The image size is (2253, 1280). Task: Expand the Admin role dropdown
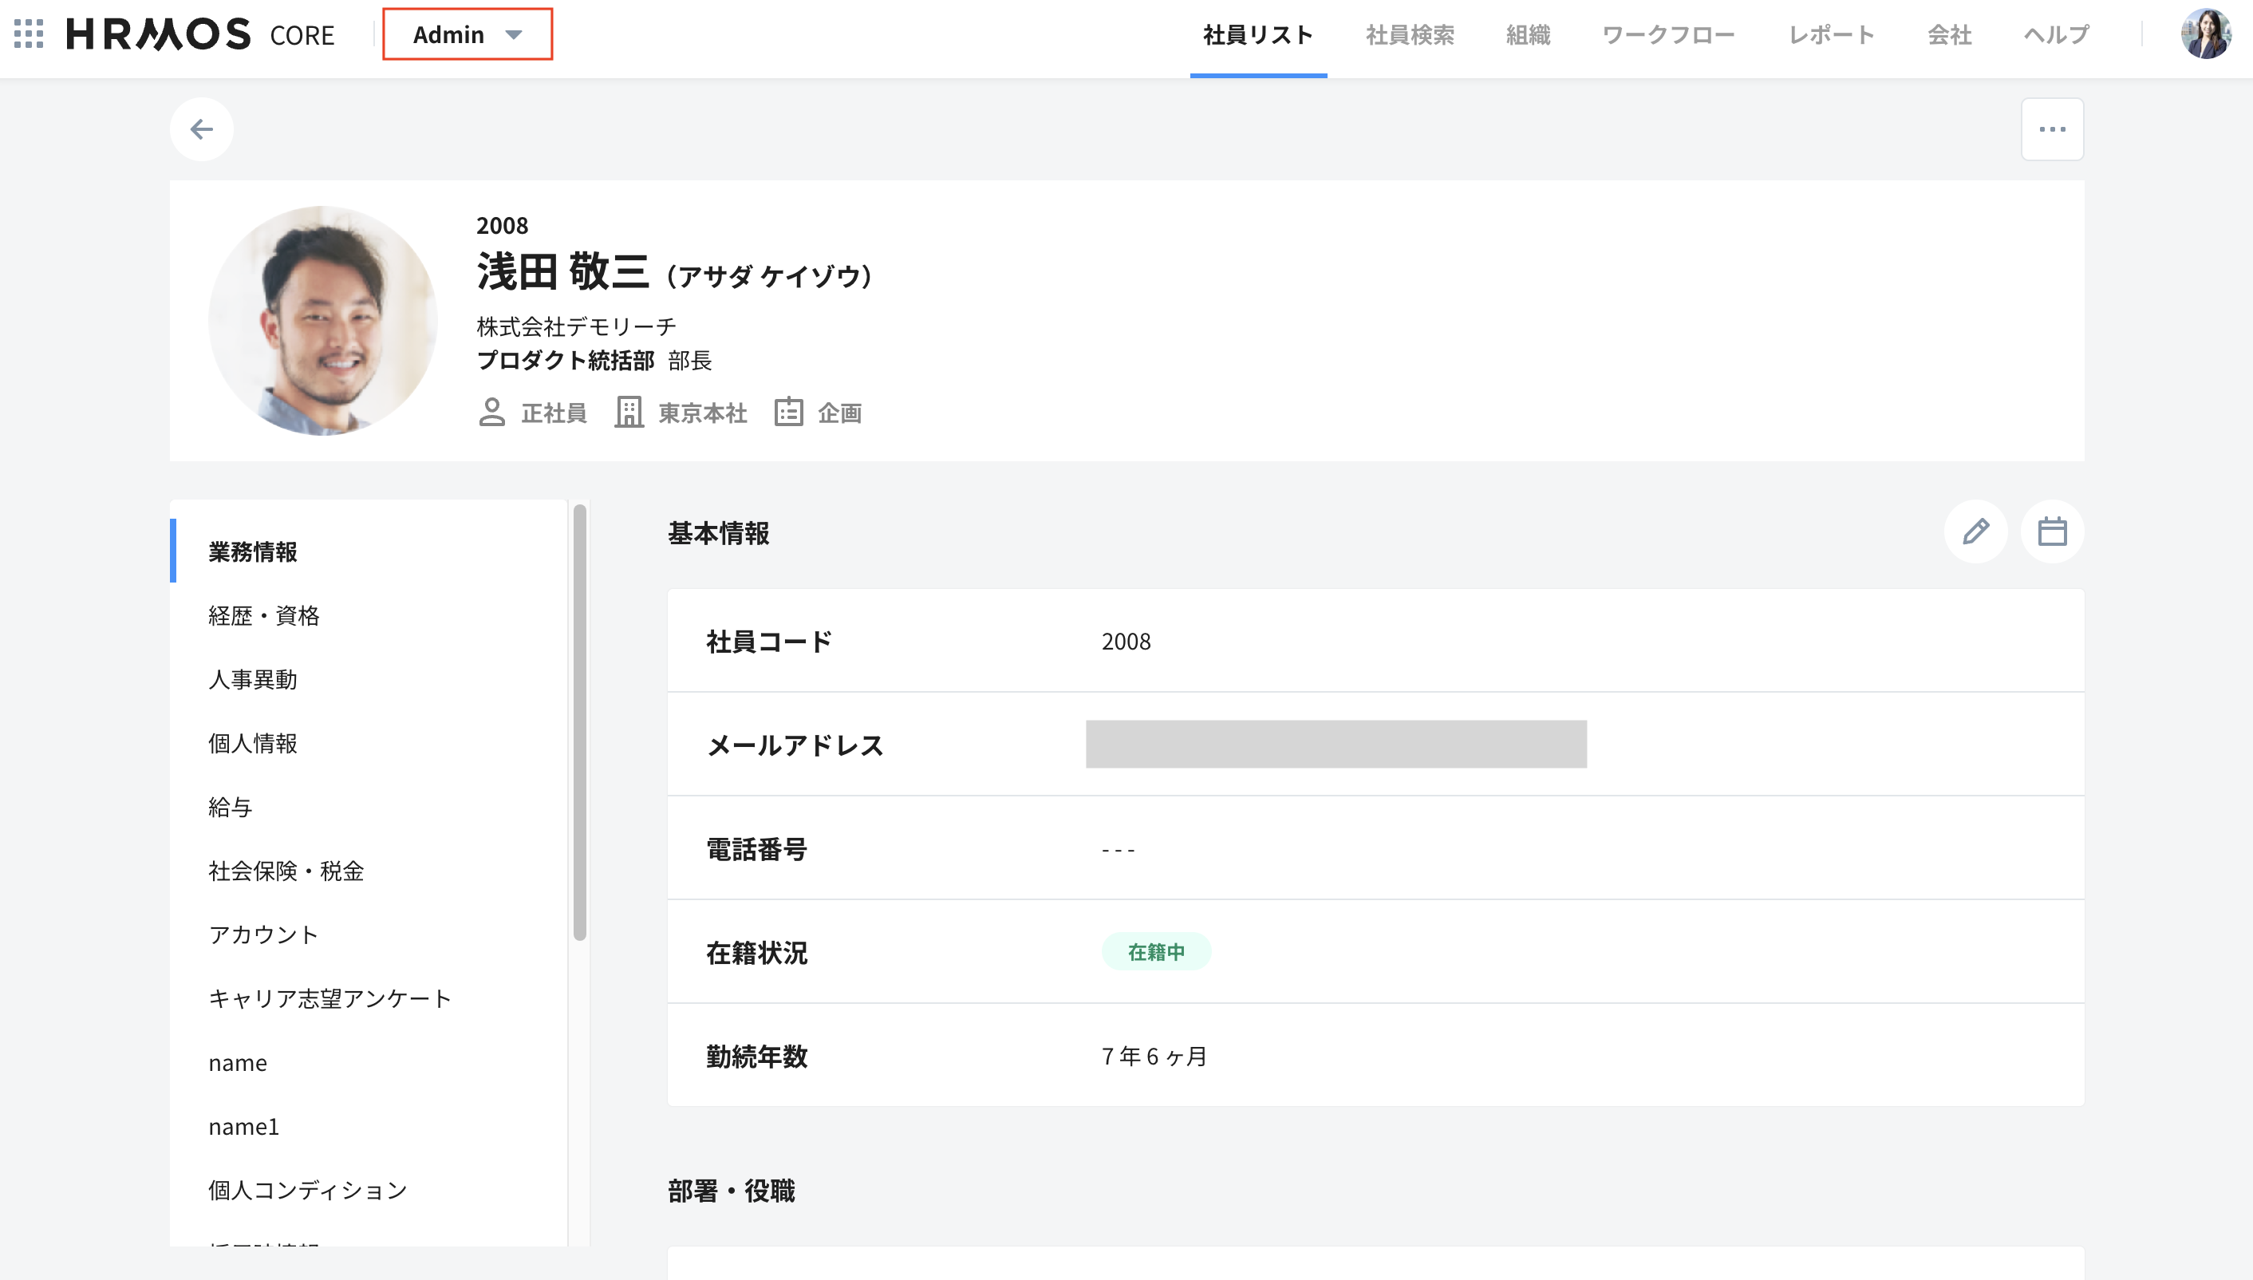tap(468, 34)
